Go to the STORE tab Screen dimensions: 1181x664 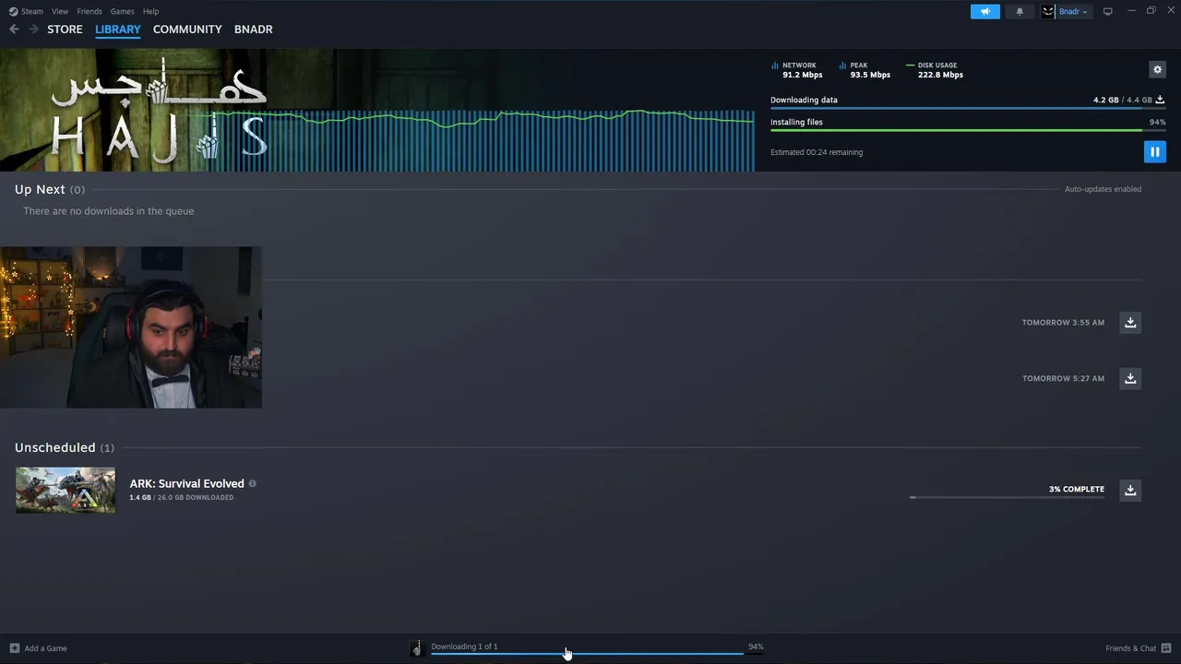point(65,30)
